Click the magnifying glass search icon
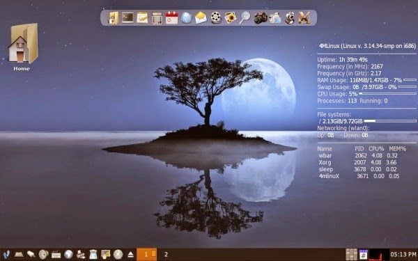 click(245, 18)
